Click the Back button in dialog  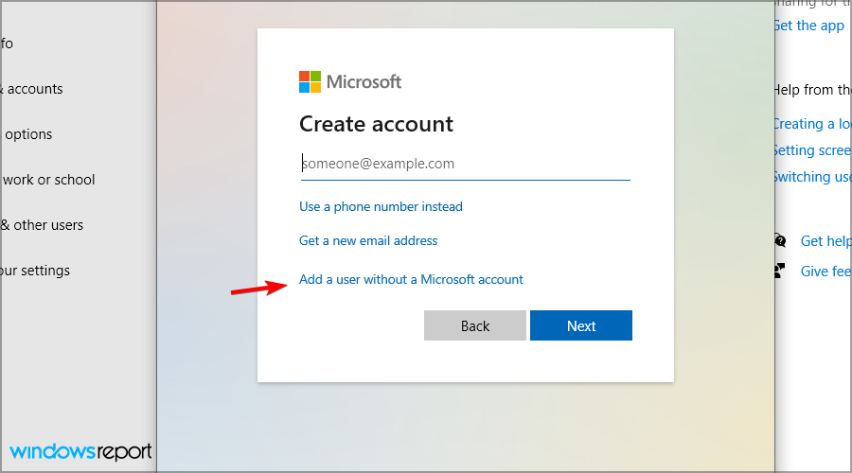(475, 325)
